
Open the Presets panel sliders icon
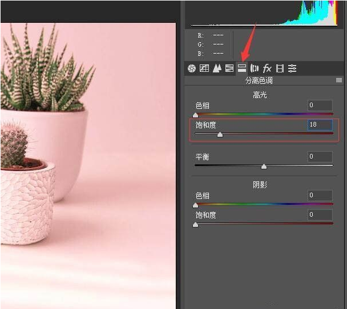click(292, 68)
